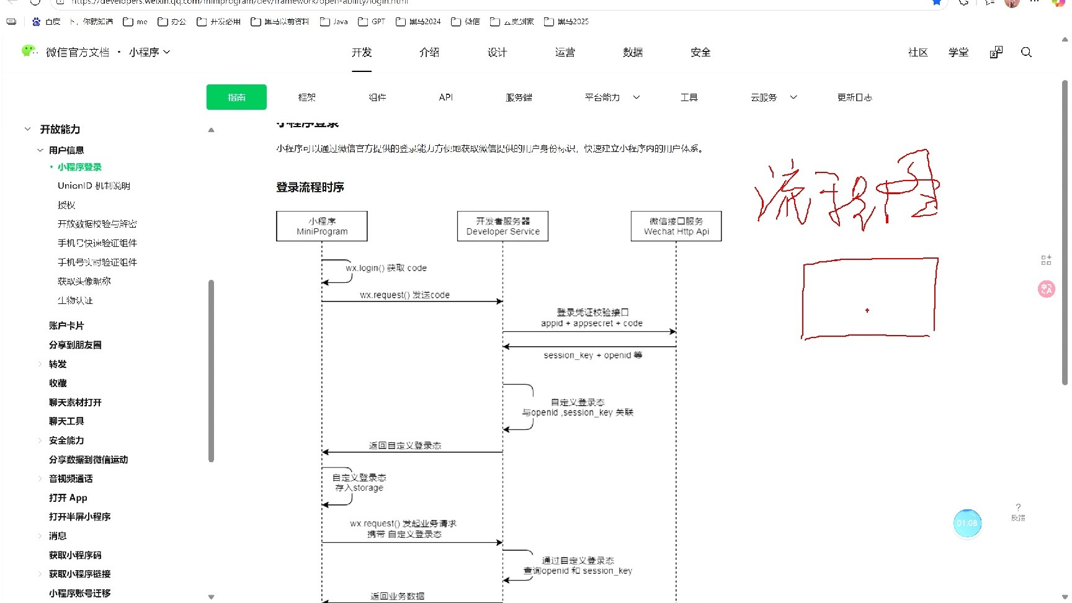Click the bookmark star in the address bar
This screenshot has height=603, width=1072.
(x=937, y=2)
